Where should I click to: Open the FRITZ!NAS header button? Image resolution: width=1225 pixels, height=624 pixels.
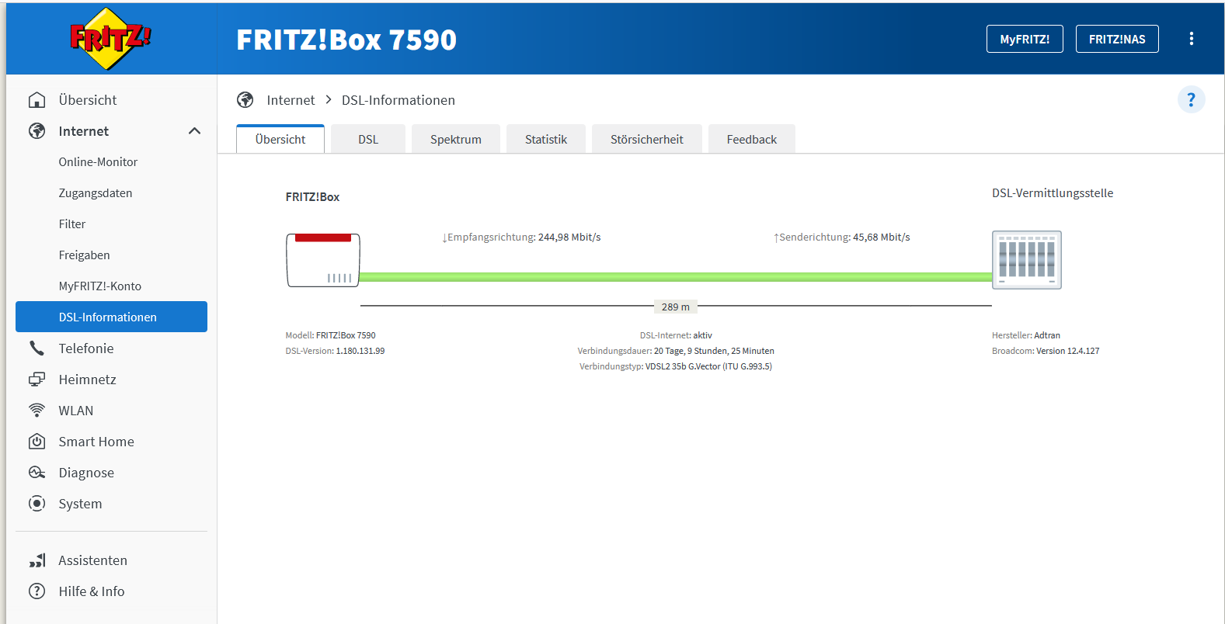click(1117, 39)
